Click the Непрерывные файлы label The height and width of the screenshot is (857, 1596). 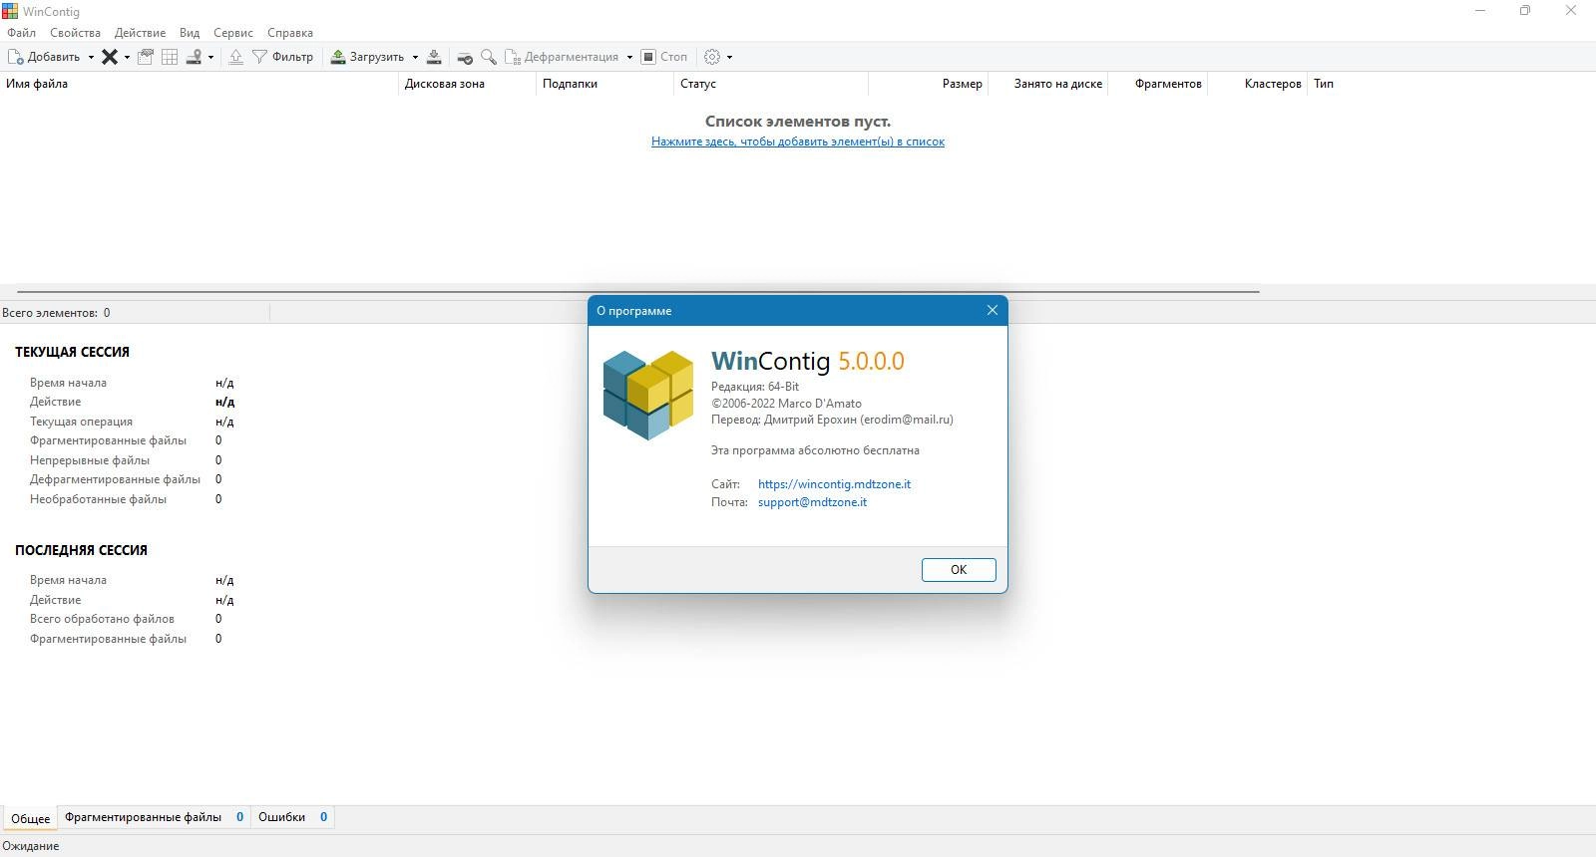coord(90,460)
